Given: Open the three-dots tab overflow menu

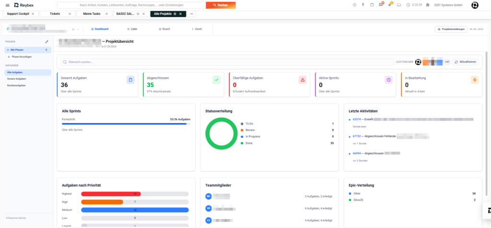Looking at the screenshot, I should [192, 14].
